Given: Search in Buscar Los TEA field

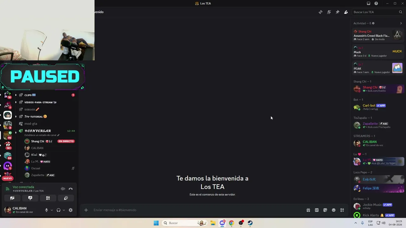Looking at the screenshot, I should coord(378,12).
